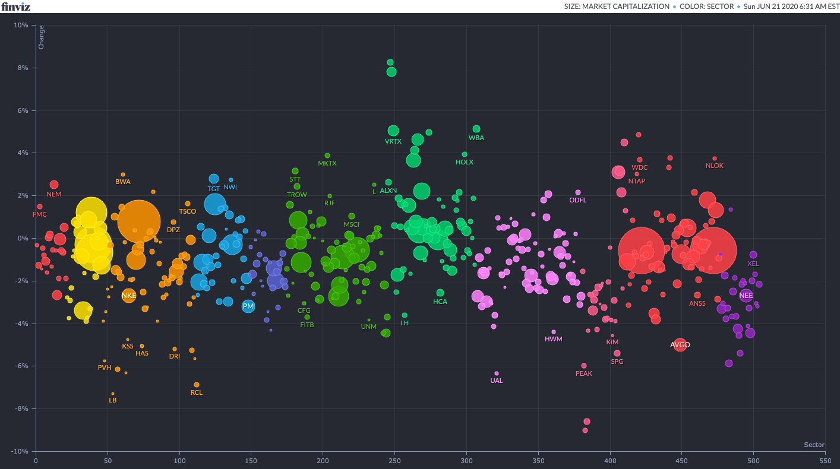Click the ANSS ticker label

coord(697,303)
